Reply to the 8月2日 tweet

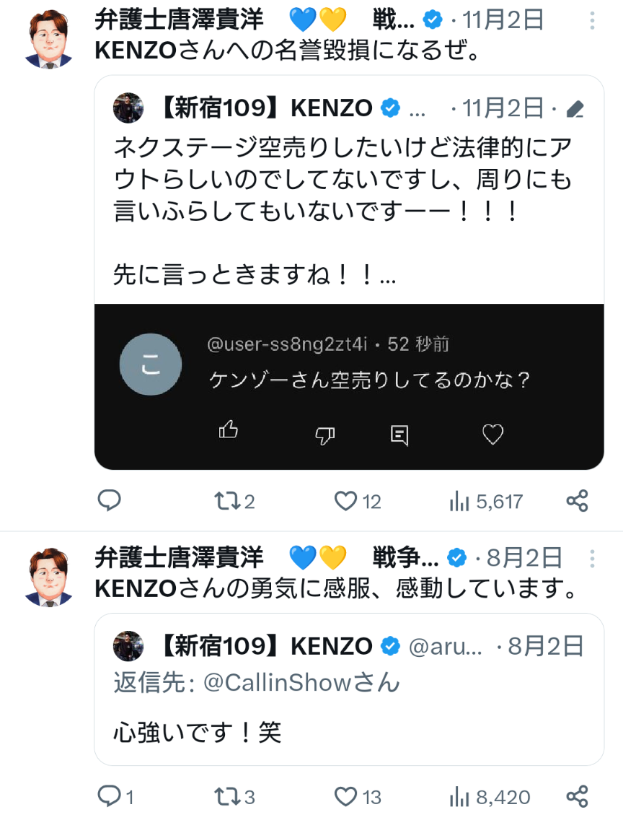tap(109, 796)
